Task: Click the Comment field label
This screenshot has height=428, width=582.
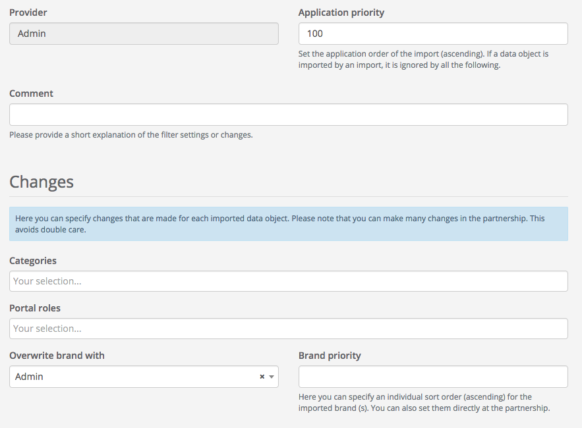Action: [32, 94]
